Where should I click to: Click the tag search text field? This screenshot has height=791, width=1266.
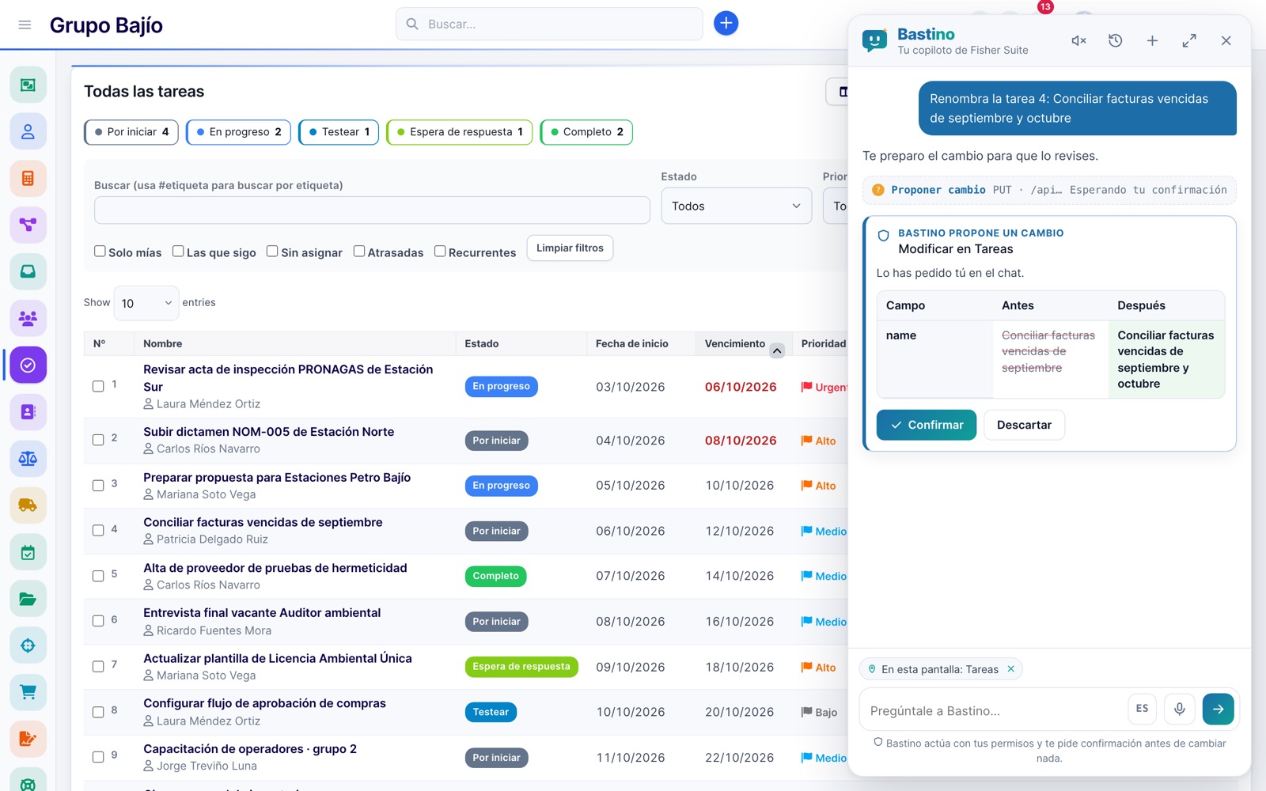[x=372, y=210]
